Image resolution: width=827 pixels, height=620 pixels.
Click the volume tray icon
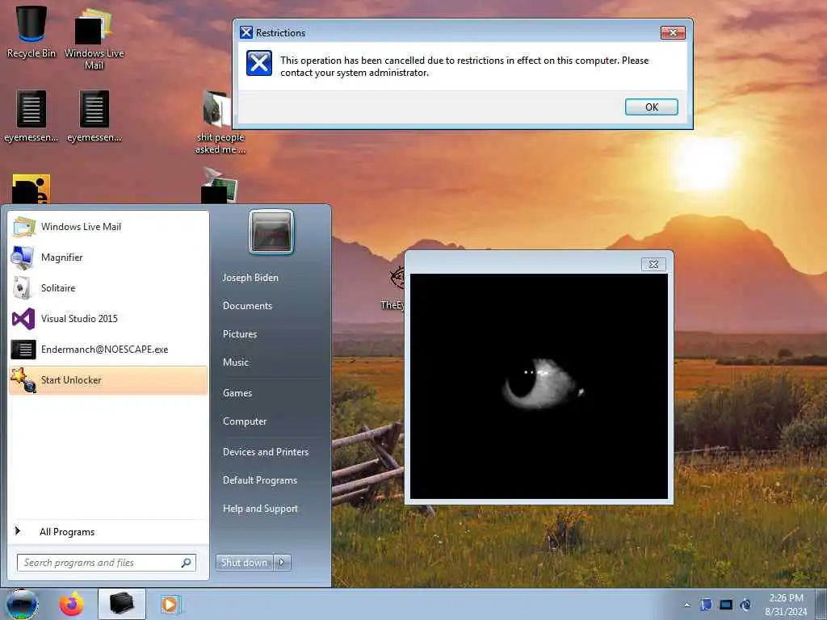click(x=745, y=605)
